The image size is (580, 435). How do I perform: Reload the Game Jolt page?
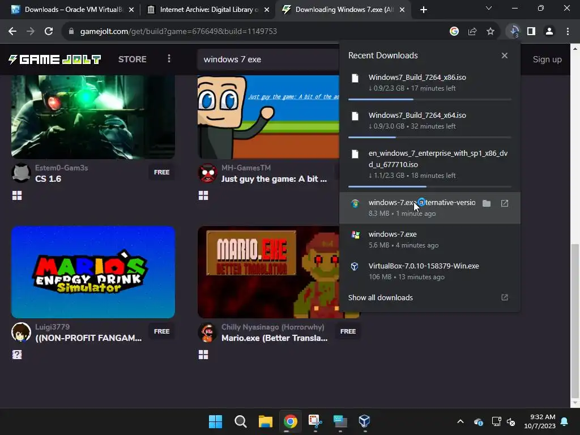point(49,32)
